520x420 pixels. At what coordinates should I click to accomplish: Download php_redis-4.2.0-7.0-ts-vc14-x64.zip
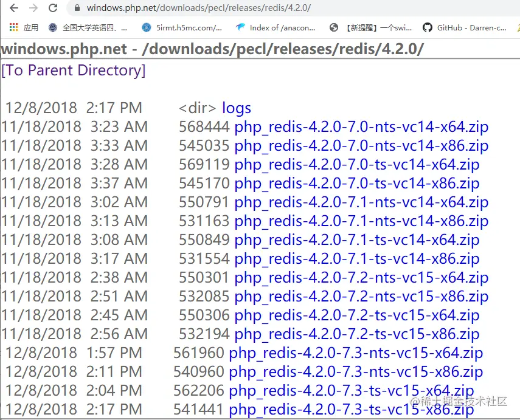(x=357, y=165)
